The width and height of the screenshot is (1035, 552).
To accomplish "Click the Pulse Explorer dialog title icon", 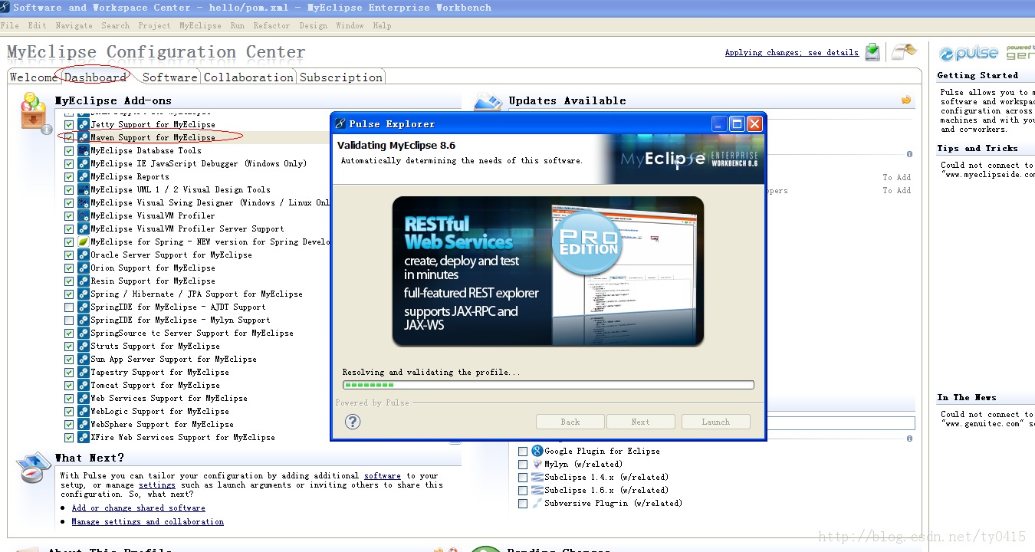I will point(340,123).
